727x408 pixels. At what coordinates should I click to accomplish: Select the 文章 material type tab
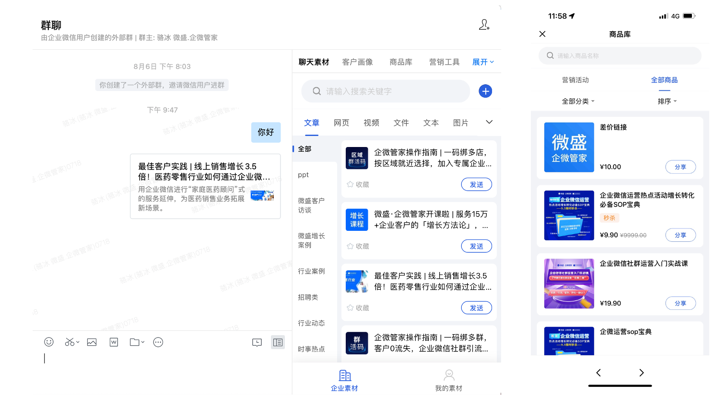coord(312,123)
